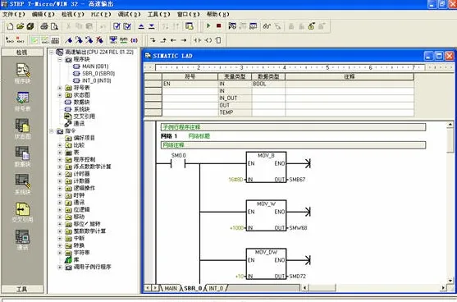Insert a coil with the coil toolbar icon
The height and width of the screenshot is (302, 457).
pyautogui.click(x=208, y=40)
